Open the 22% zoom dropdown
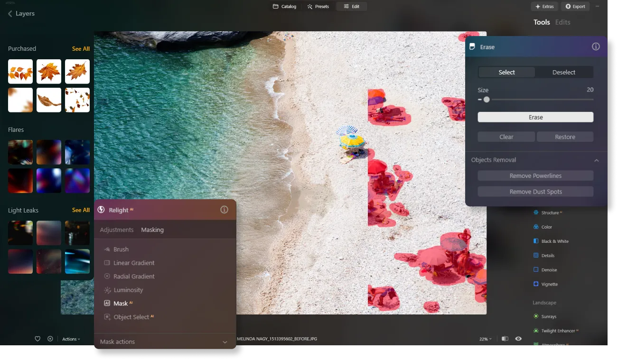The height and width of the screenshot is (360, 618). (x=485, y=339)
